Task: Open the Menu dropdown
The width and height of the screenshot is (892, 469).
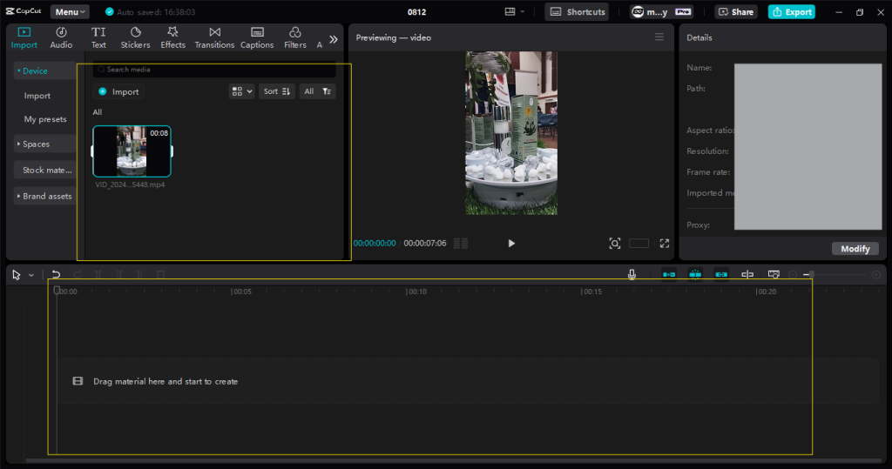Action: point(70,12)
